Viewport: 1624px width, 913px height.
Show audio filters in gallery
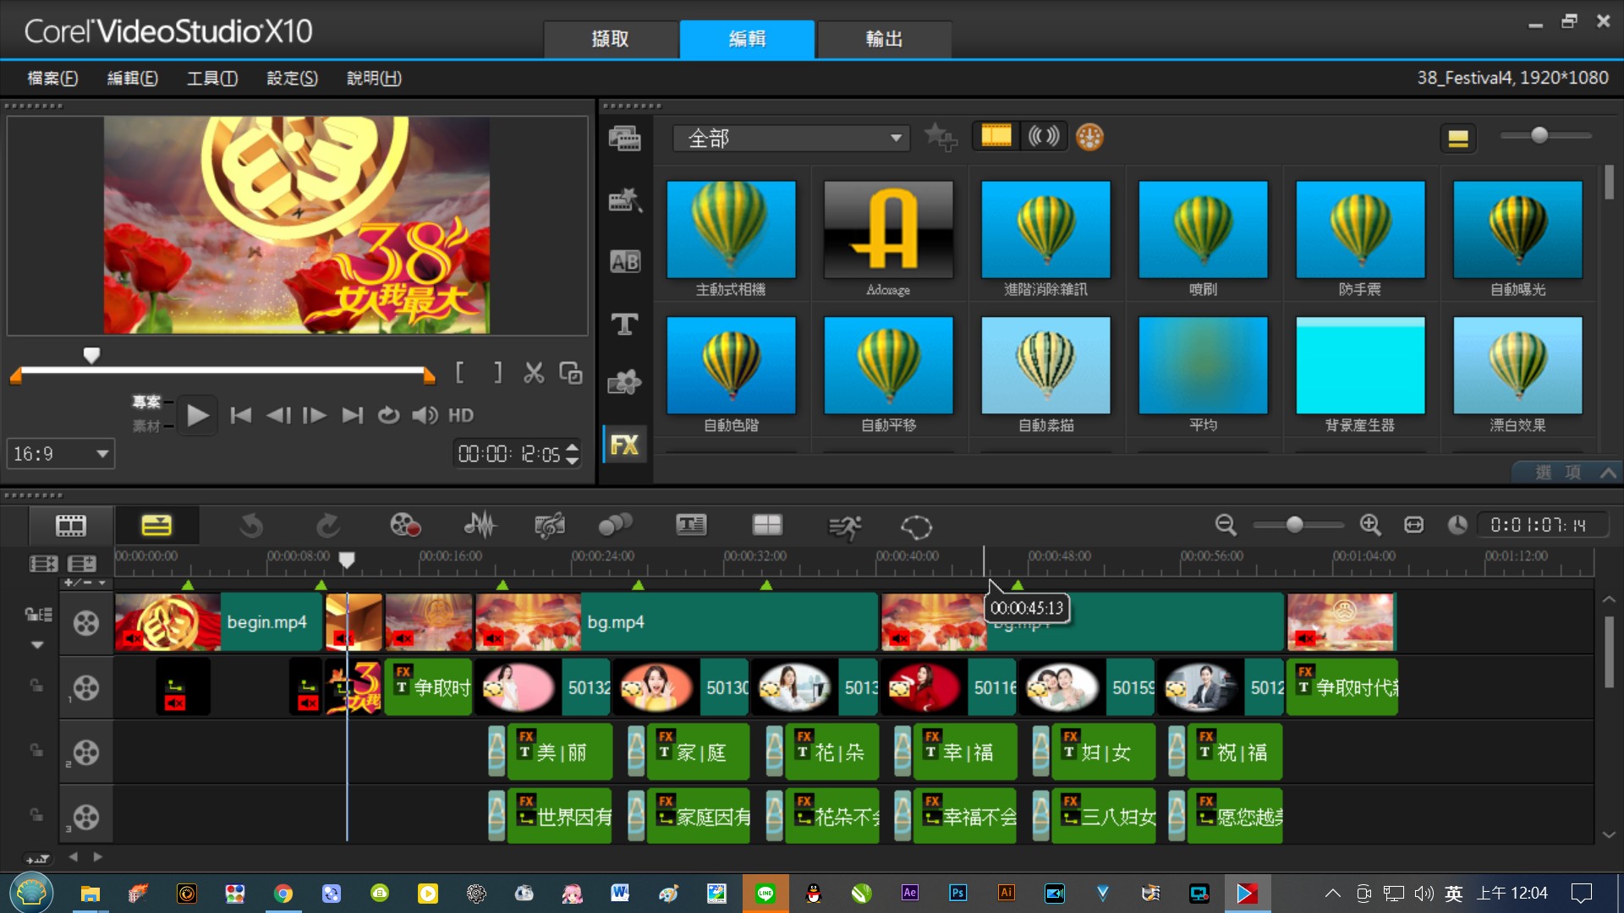[x=1043, y=136]
